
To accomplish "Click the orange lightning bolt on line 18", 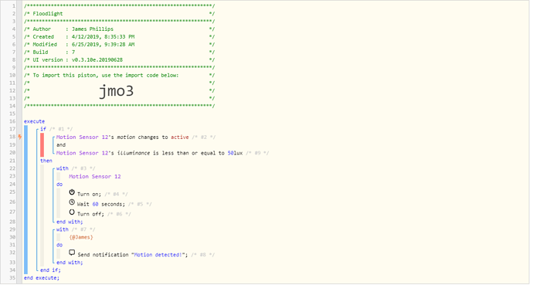I will tap(20, 137).
